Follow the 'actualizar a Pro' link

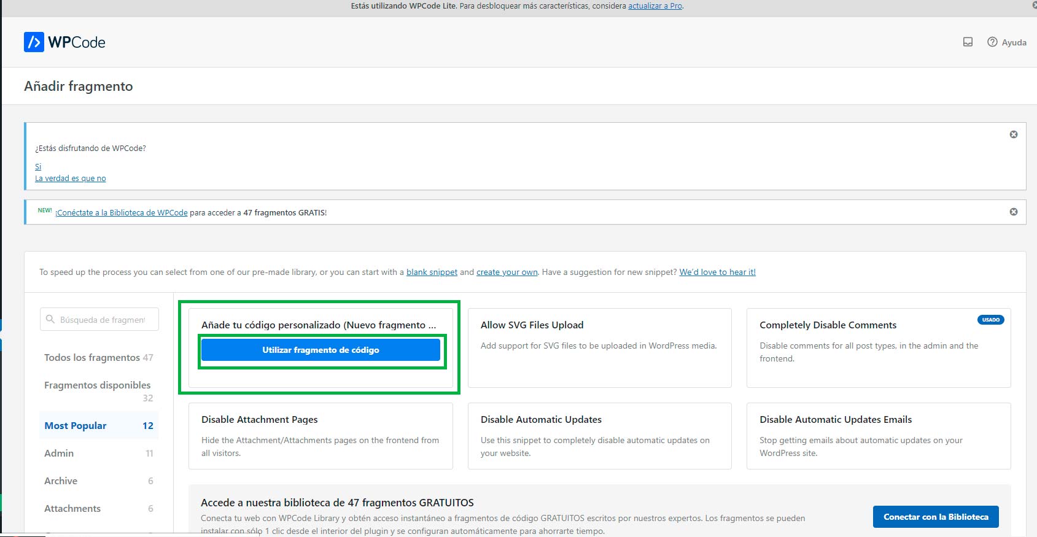(655, 6)
